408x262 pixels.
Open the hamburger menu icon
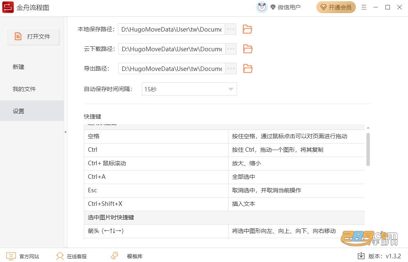point(364,7)
